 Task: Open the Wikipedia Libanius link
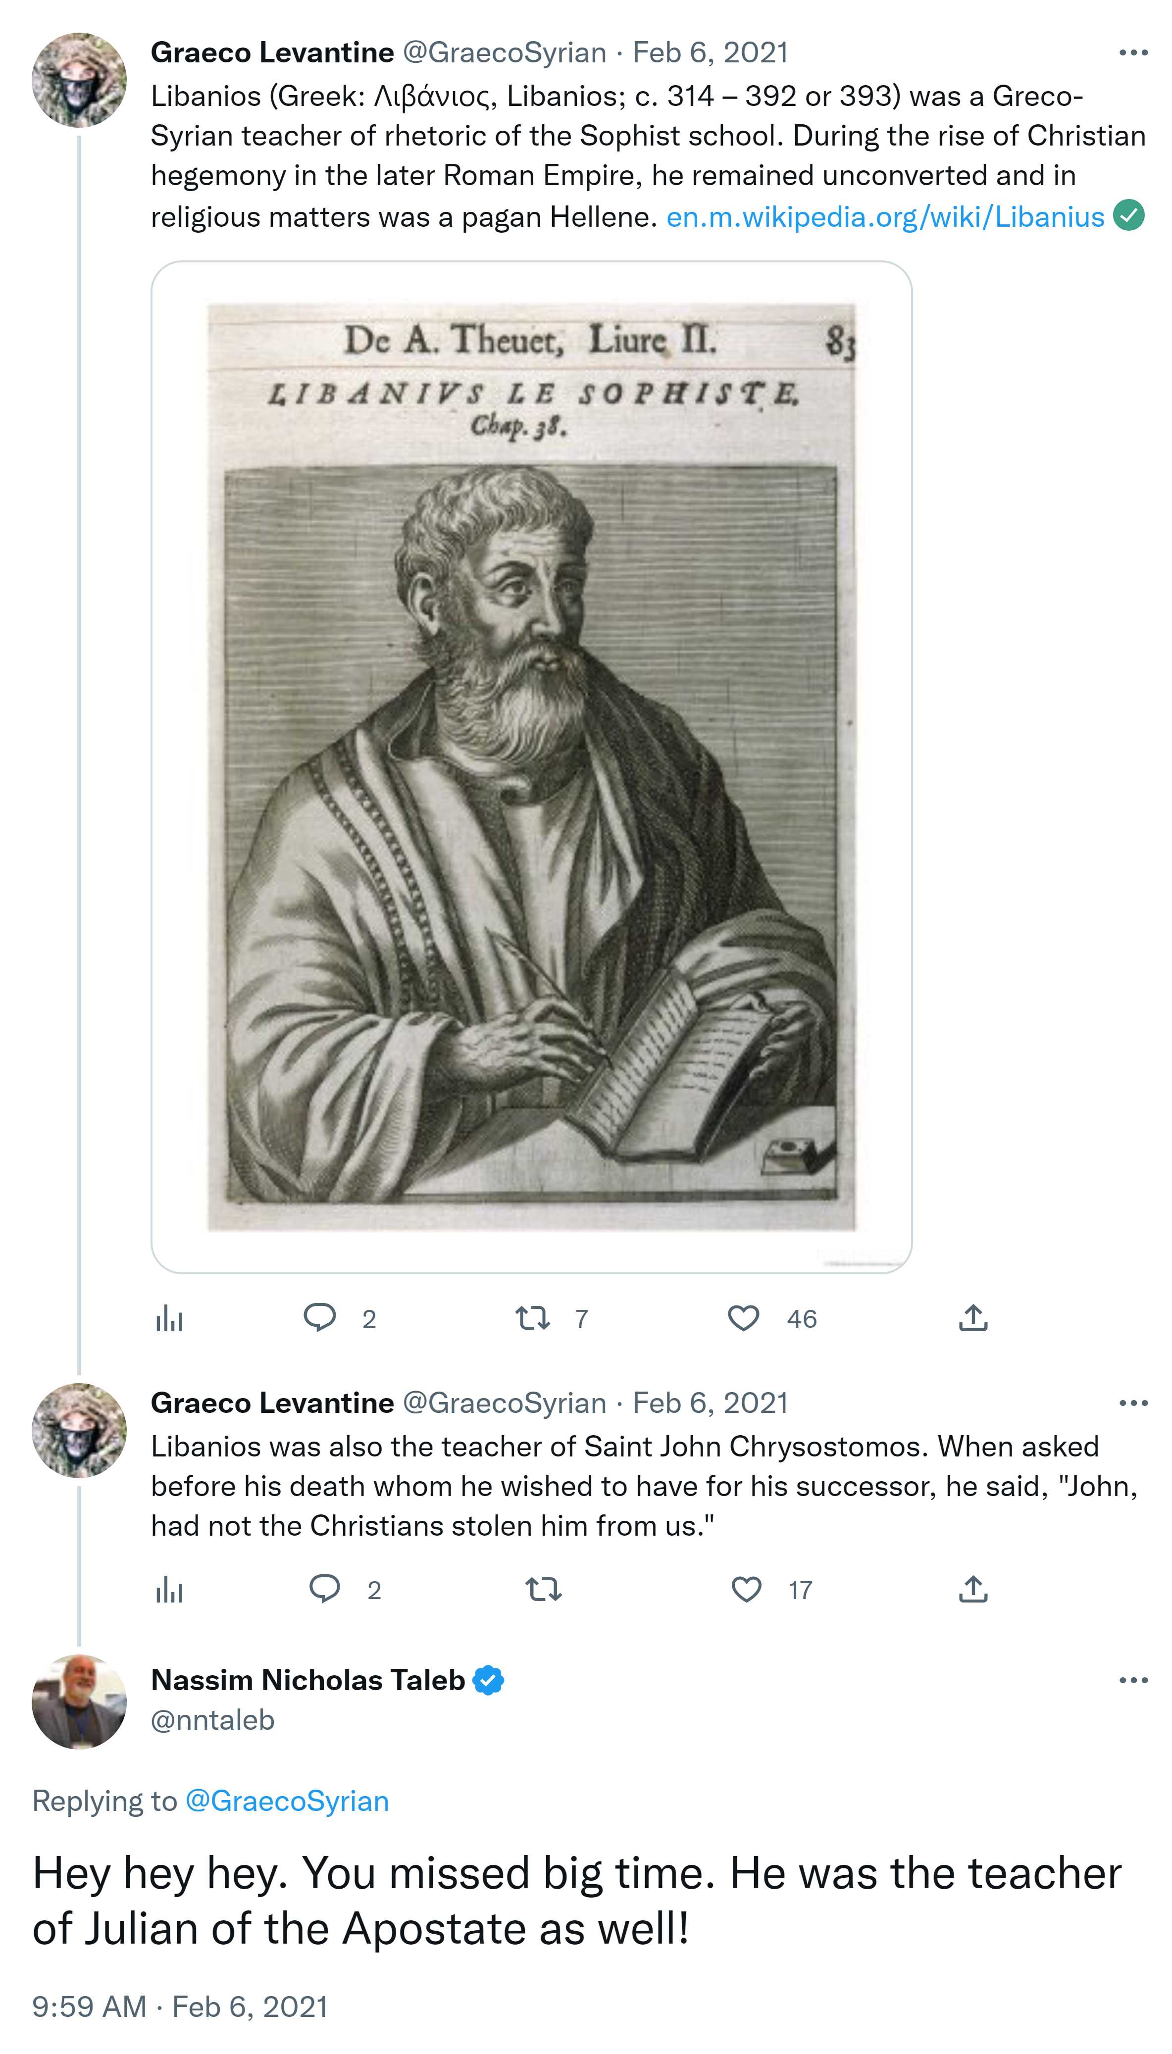pyautogui.click(x=885, y=217)
